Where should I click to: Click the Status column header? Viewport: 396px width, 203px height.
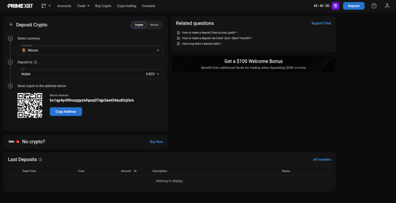tap(286, 171)
